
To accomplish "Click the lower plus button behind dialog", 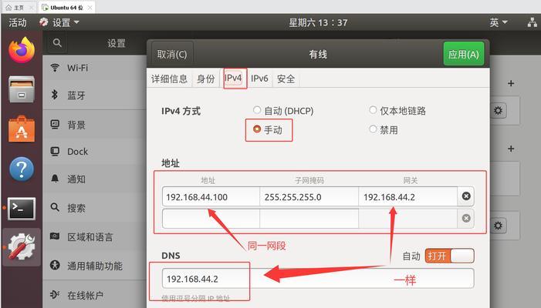I will (511, 149).
